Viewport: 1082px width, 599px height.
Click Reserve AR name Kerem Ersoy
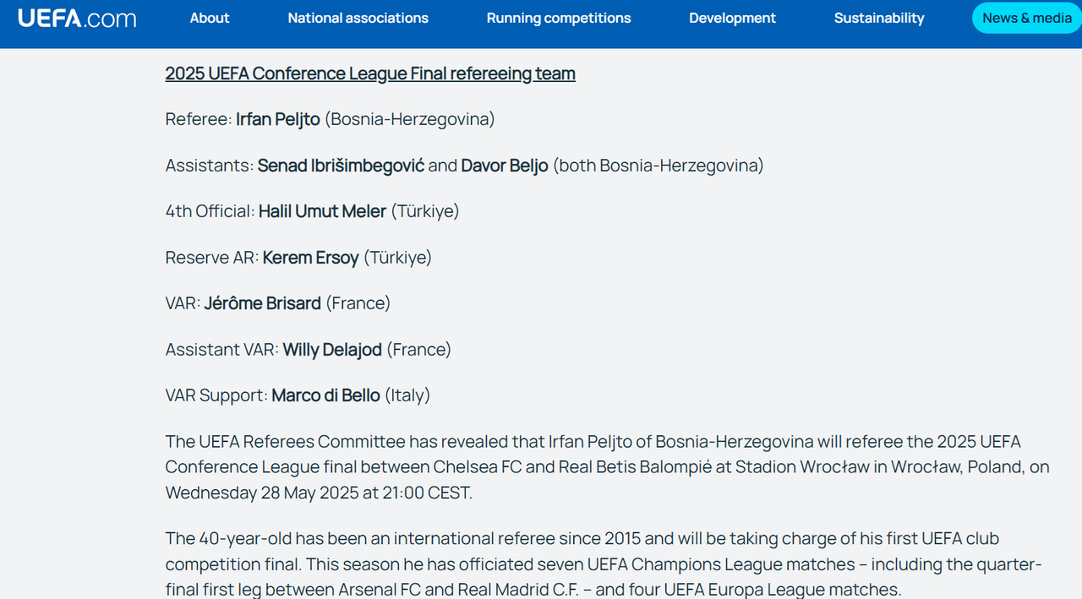(x=311, y=258)
